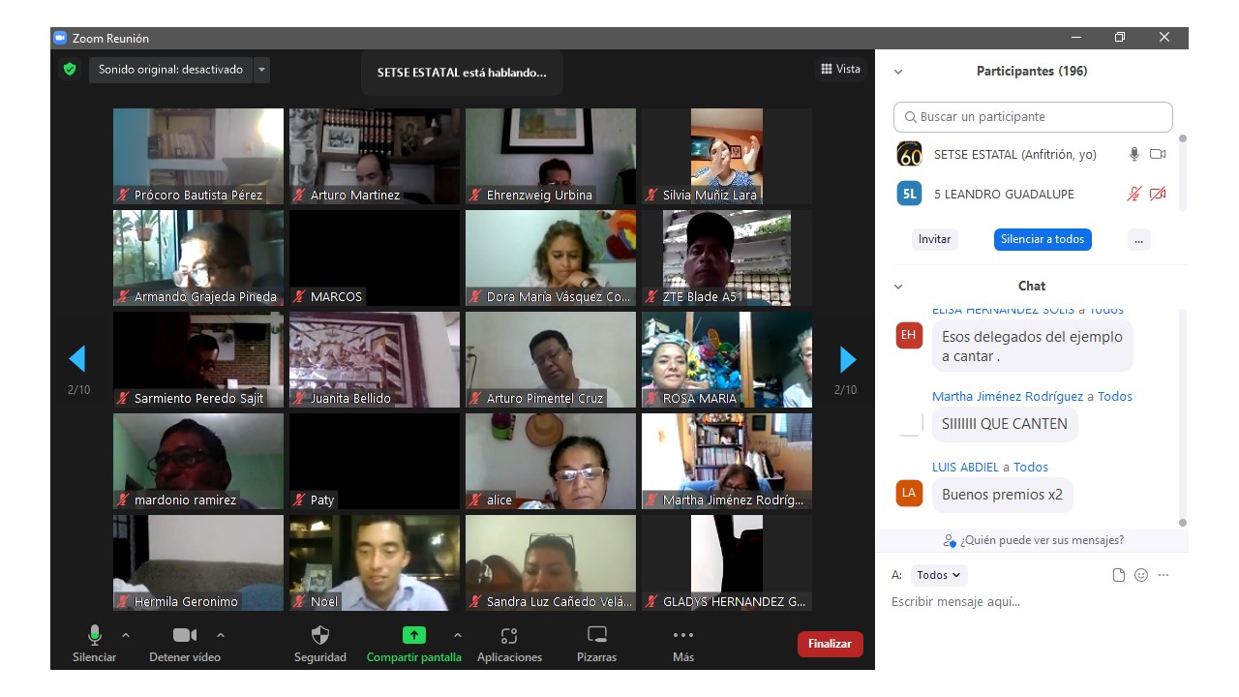
Task: Select the MARCOS black video tile
Action: pos(375,258)
